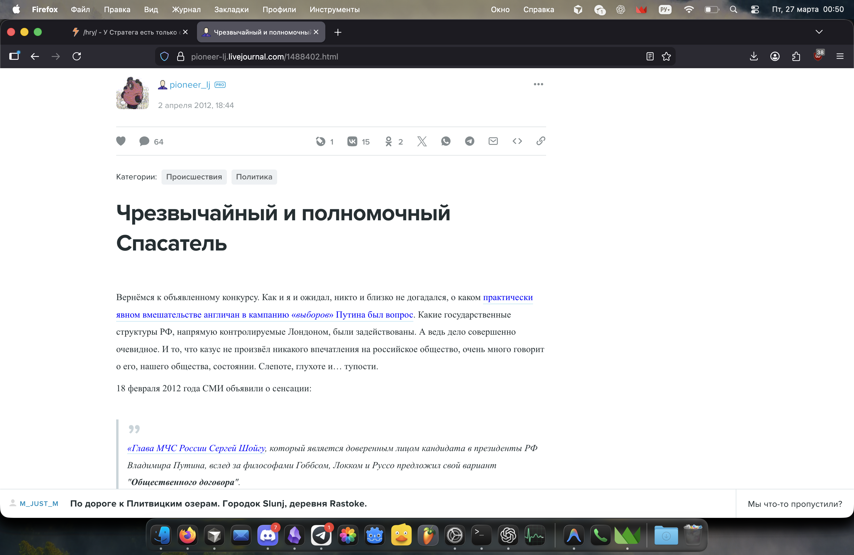854x555 pixels.
Task: Get the embed code for the post
Action: (517, 141)
